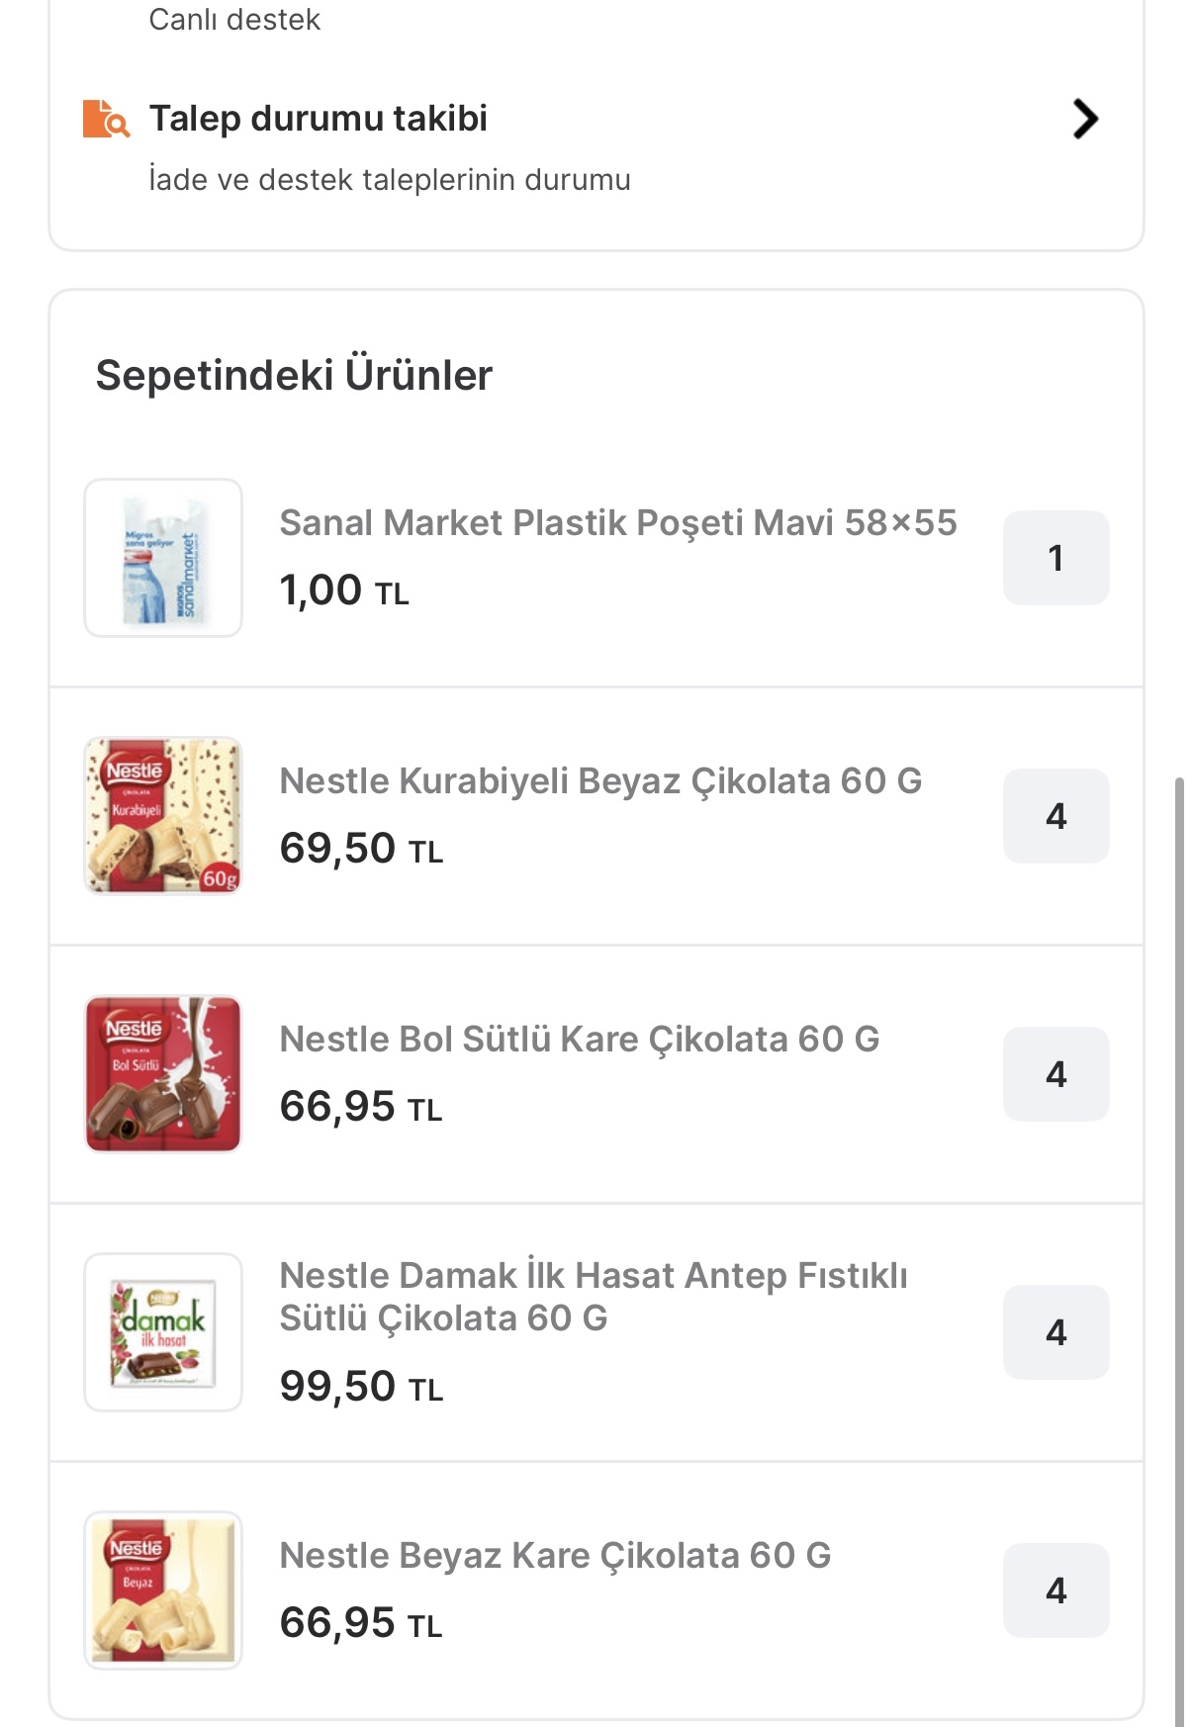Viewport: 1193px width, 1727px height.
Task: Select quantity box for Nestle Bol Sütlü Kare
Action: pyautogui.click(x=1055, y=1074)
